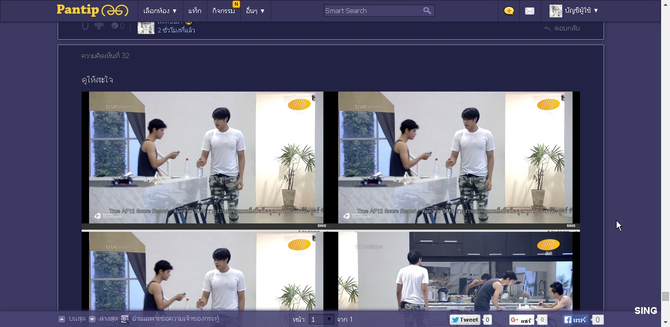Jump to top with the บนสุด arrow icon

point(62,319)
